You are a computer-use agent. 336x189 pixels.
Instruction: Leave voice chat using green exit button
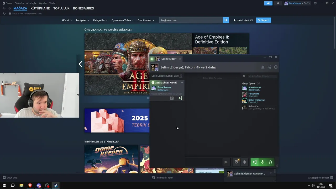coord(254,162)
